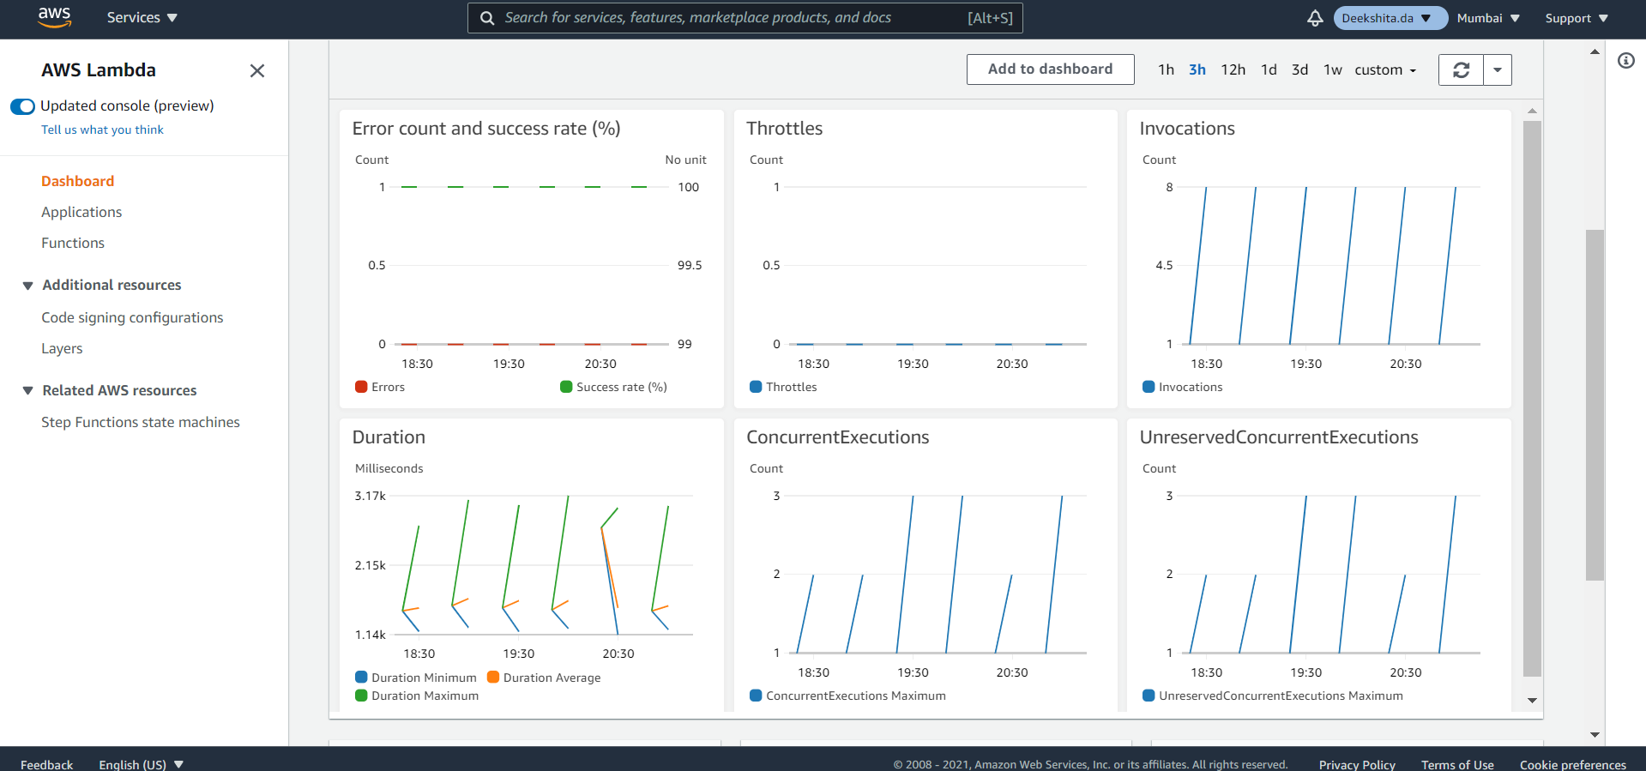Open Code signing configurations
This screenshot has height=771, width=1646.
(132, 318)
